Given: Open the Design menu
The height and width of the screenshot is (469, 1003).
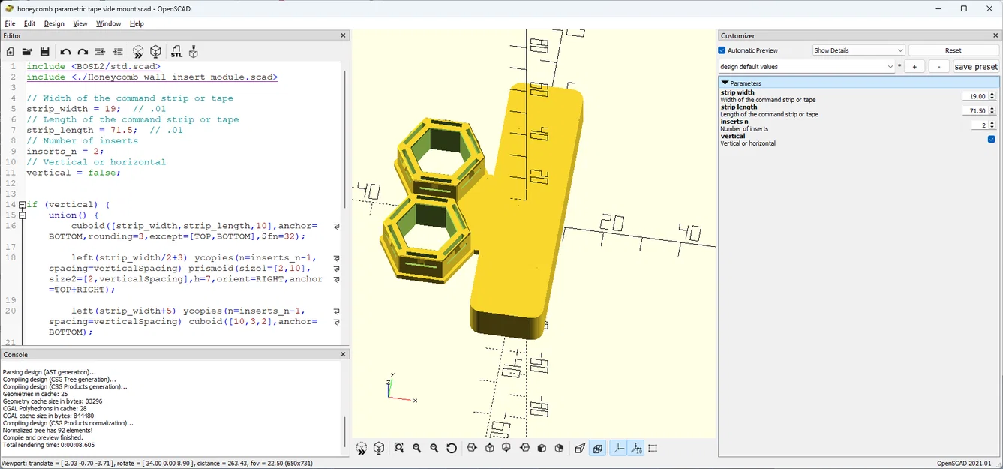Looking at the screenshot, I should (53, 23).
